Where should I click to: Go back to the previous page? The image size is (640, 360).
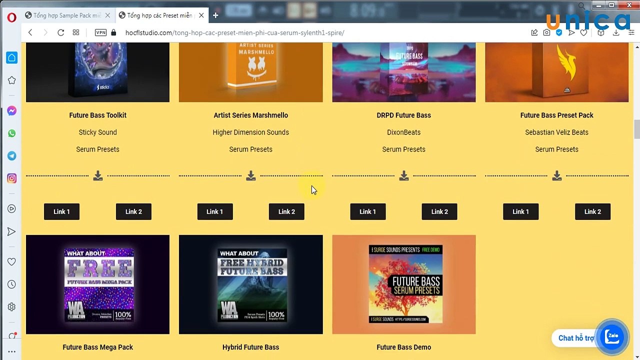coord(30,32)
